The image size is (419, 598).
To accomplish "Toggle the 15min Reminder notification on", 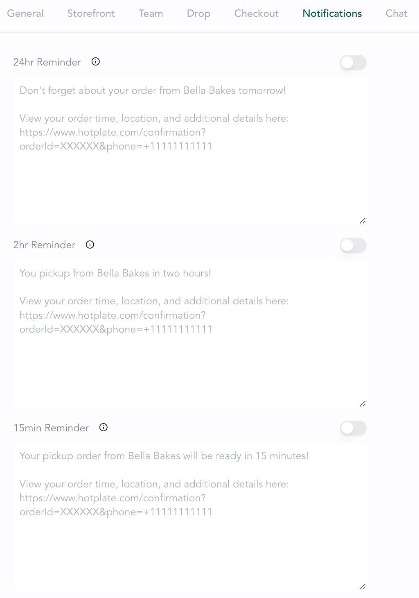I will [353, 428].
